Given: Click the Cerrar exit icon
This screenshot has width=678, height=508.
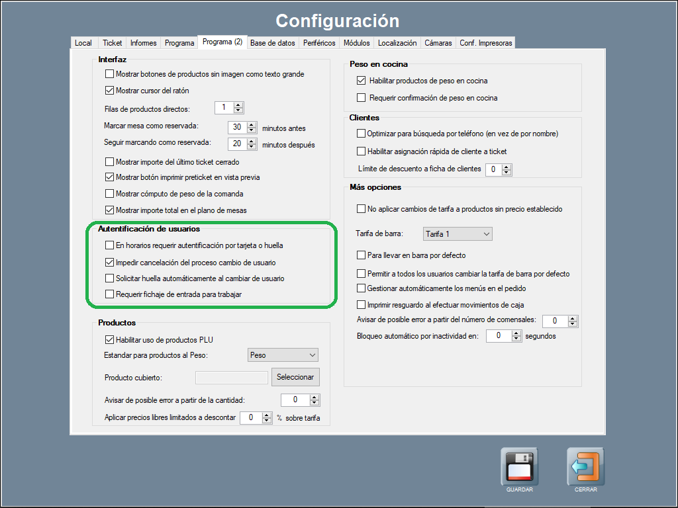Looking at the screenshot, I should click(585, 467).
